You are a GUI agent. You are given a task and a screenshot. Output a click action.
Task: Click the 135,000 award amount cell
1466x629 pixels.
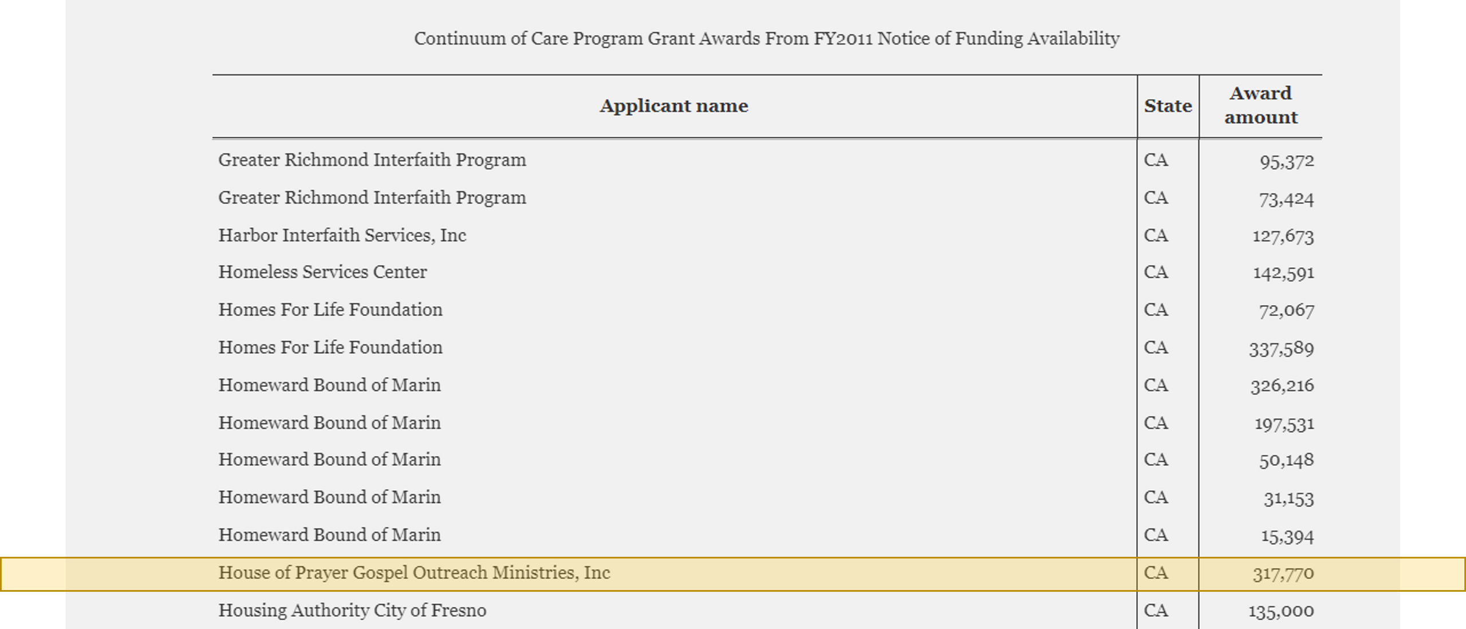point(1281,611)
